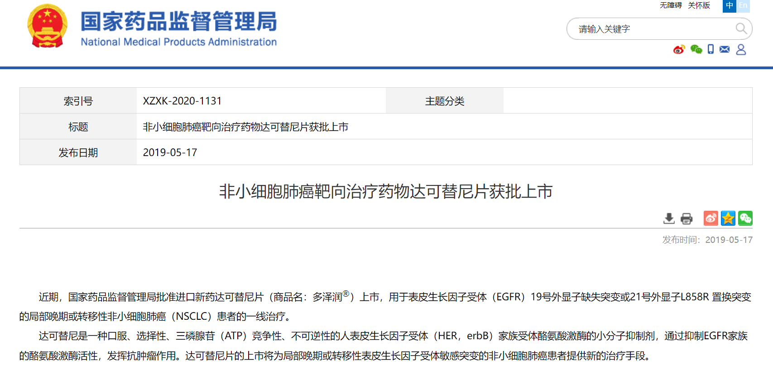Click the paragraph beginning 达可替尼是一种口服
The width and height of the screenshot is (773, 365).
(x=384, y=346)
